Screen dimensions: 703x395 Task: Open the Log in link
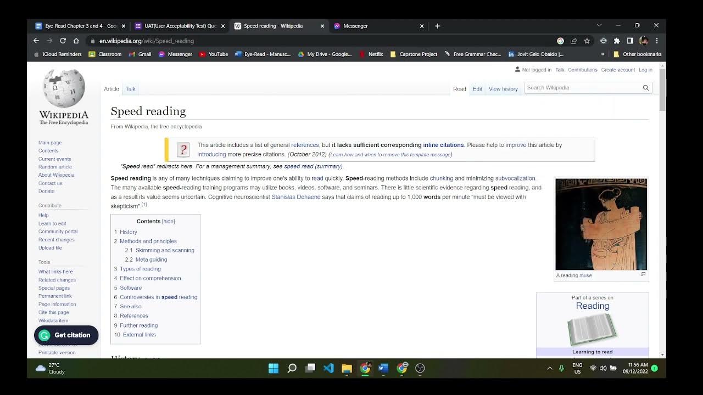point(645,70)
